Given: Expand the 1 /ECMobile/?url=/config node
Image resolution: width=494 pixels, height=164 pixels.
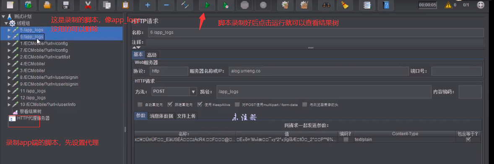Looking at the screenshot, I should pos(9,43).
